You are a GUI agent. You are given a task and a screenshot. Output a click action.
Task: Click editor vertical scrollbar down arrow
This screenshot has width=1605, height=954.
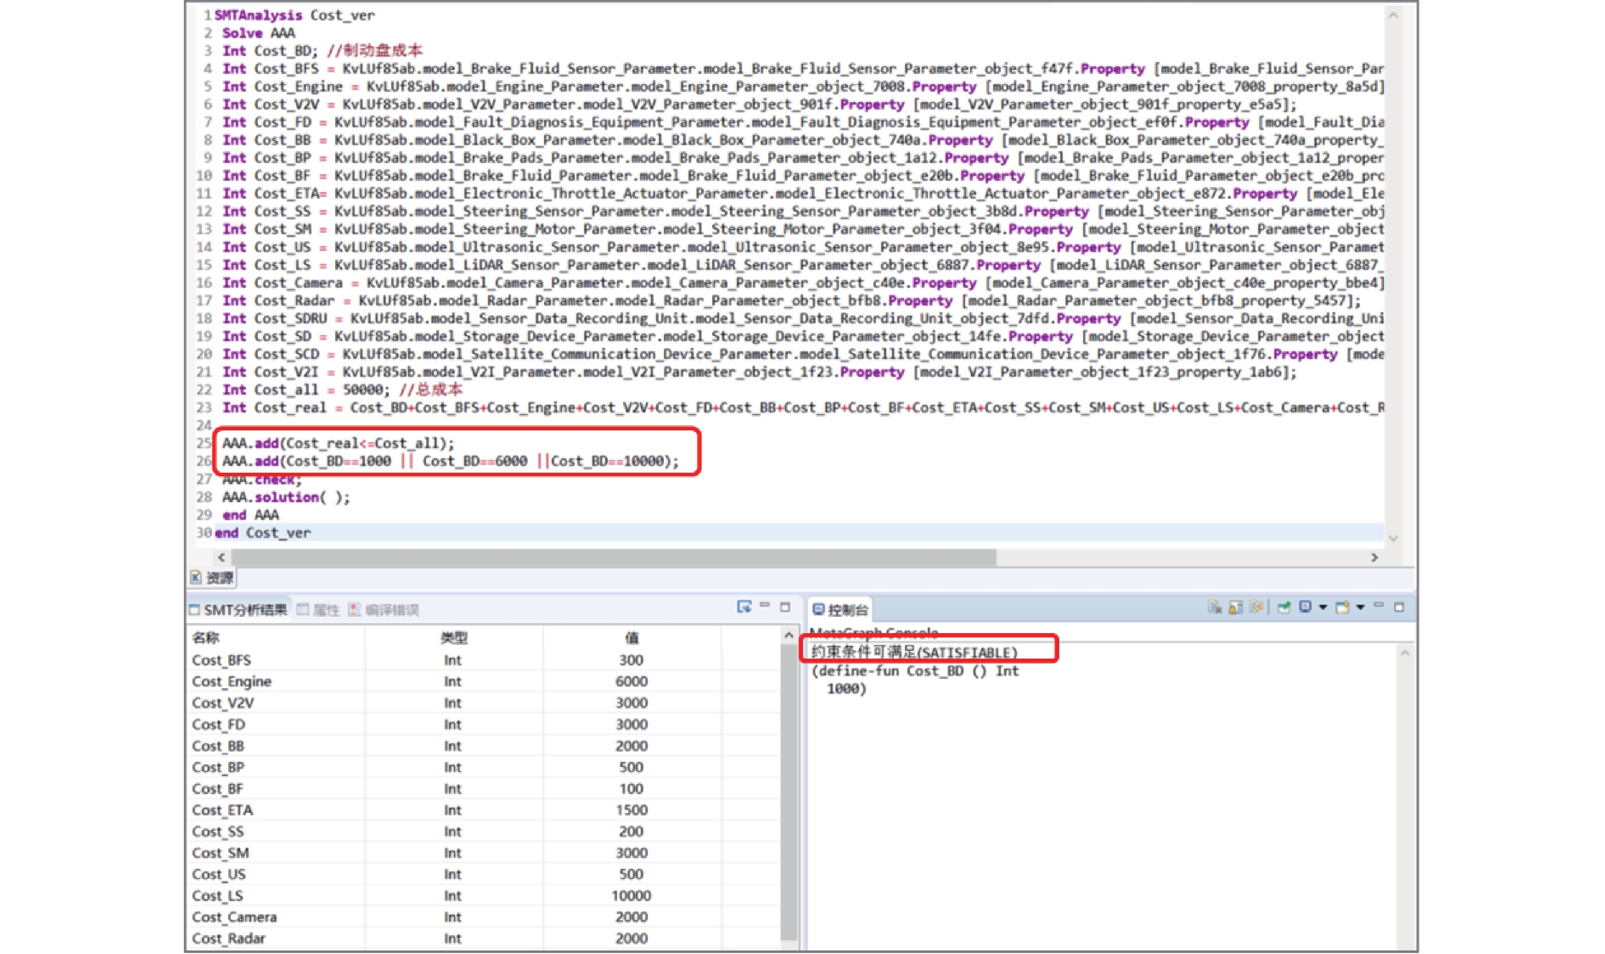[1394, 539]
